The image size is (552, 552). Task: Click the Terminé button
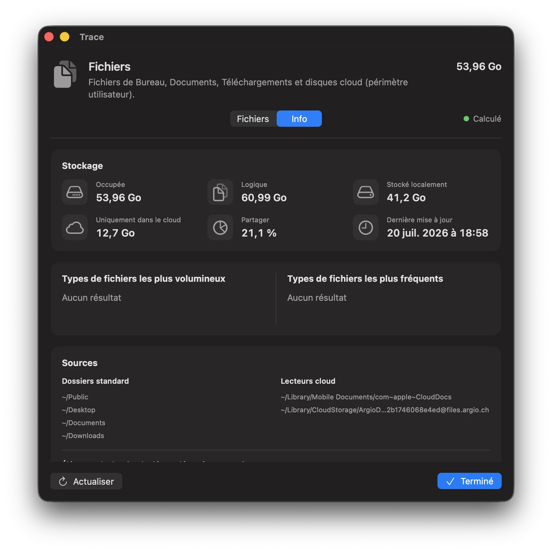469,481
